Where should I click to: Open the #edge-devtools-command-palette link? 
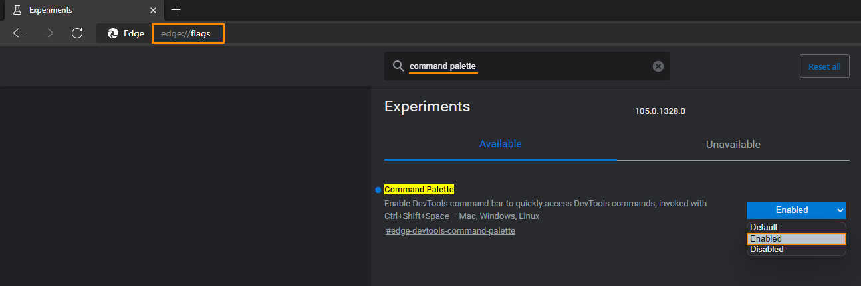[450, 231]
